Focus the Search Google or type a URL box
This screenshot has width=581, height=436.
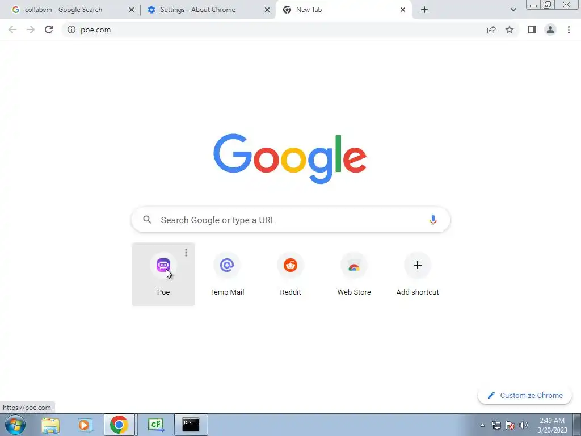click(290, 220)
